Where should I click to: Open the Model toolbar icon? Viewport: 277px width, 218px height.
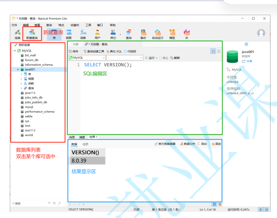point(172,34)
